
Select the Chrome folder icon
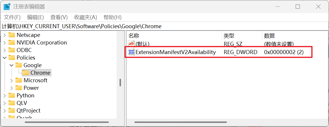26,73
